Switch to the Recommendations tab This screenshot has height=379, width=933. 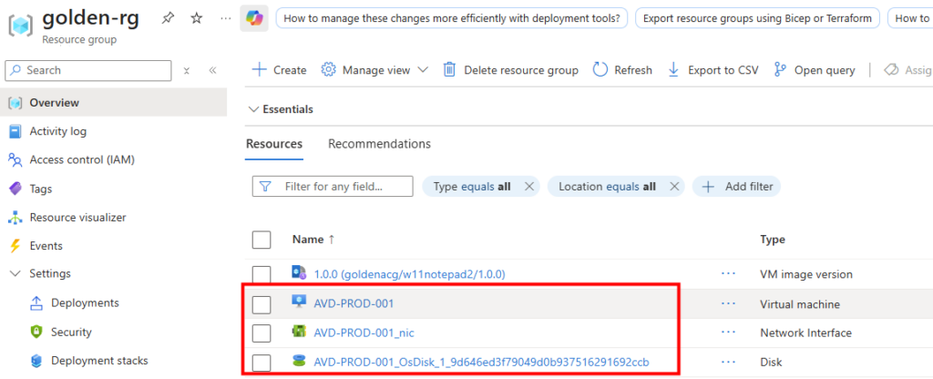pos(379,144)
